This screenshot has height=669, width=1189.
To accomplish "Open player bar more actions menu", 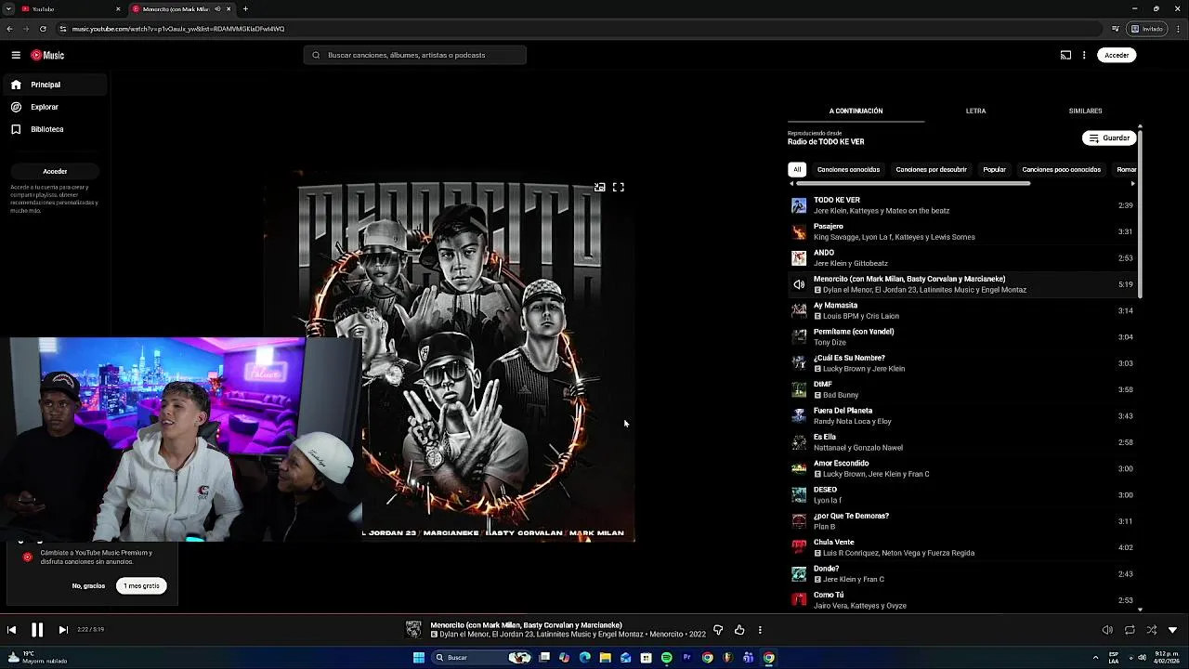I will [x=760, y=630].
